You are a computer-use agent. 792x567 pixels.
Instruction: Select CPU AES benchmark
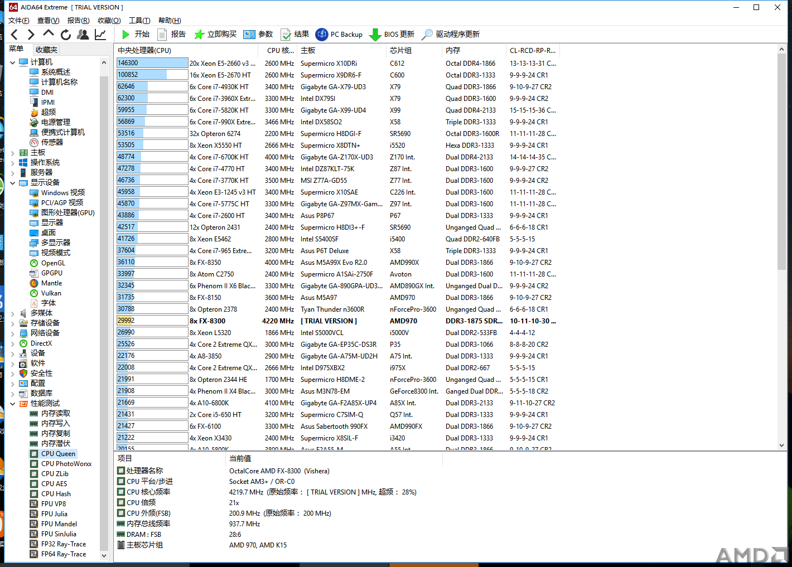[x=49, y=484]
